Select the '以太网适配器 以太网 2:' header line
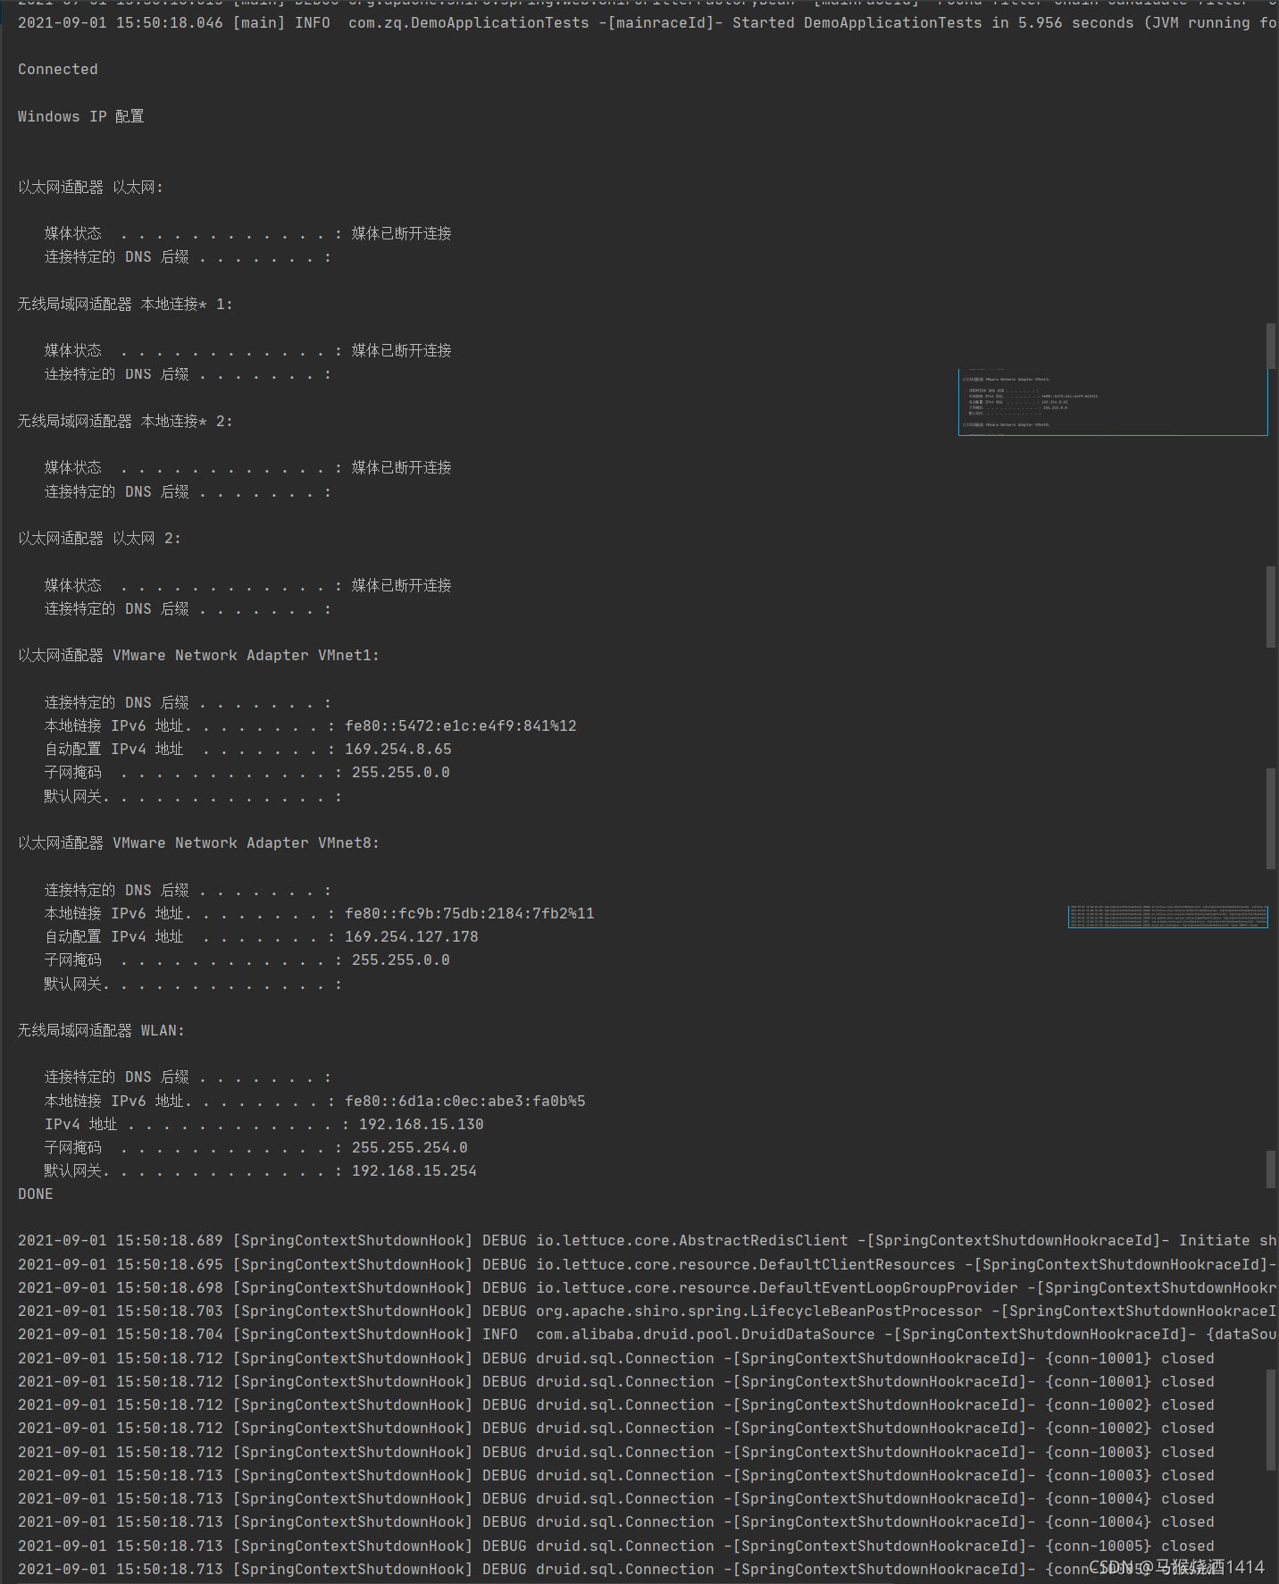 click(99, 538)
